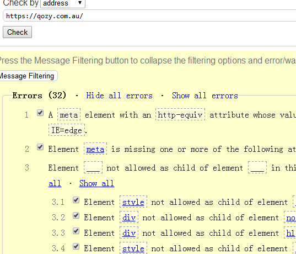The width and height of the screenshot is (296, 254).
Task: Click the 'IE=edge' code text
Action: (x=67, y=130)
